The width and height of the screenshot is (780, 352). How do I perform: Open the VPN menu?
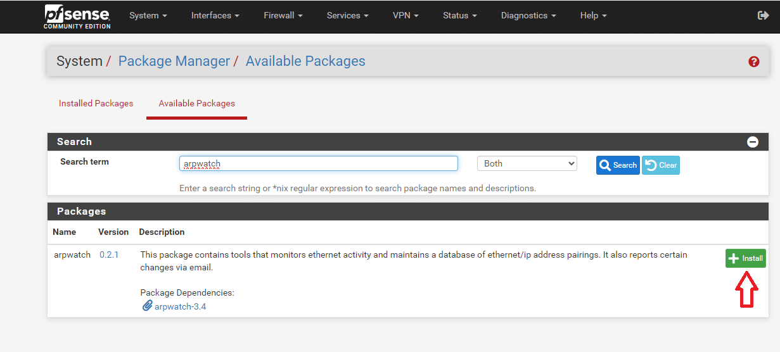406,15
